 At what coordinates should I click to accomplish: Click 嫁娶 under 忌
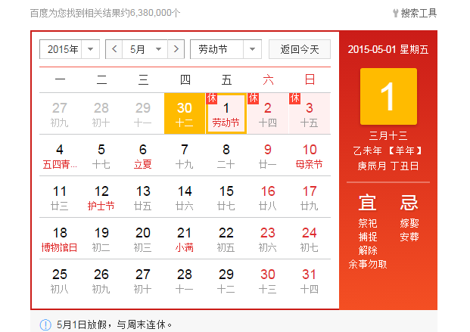[409, 223]
